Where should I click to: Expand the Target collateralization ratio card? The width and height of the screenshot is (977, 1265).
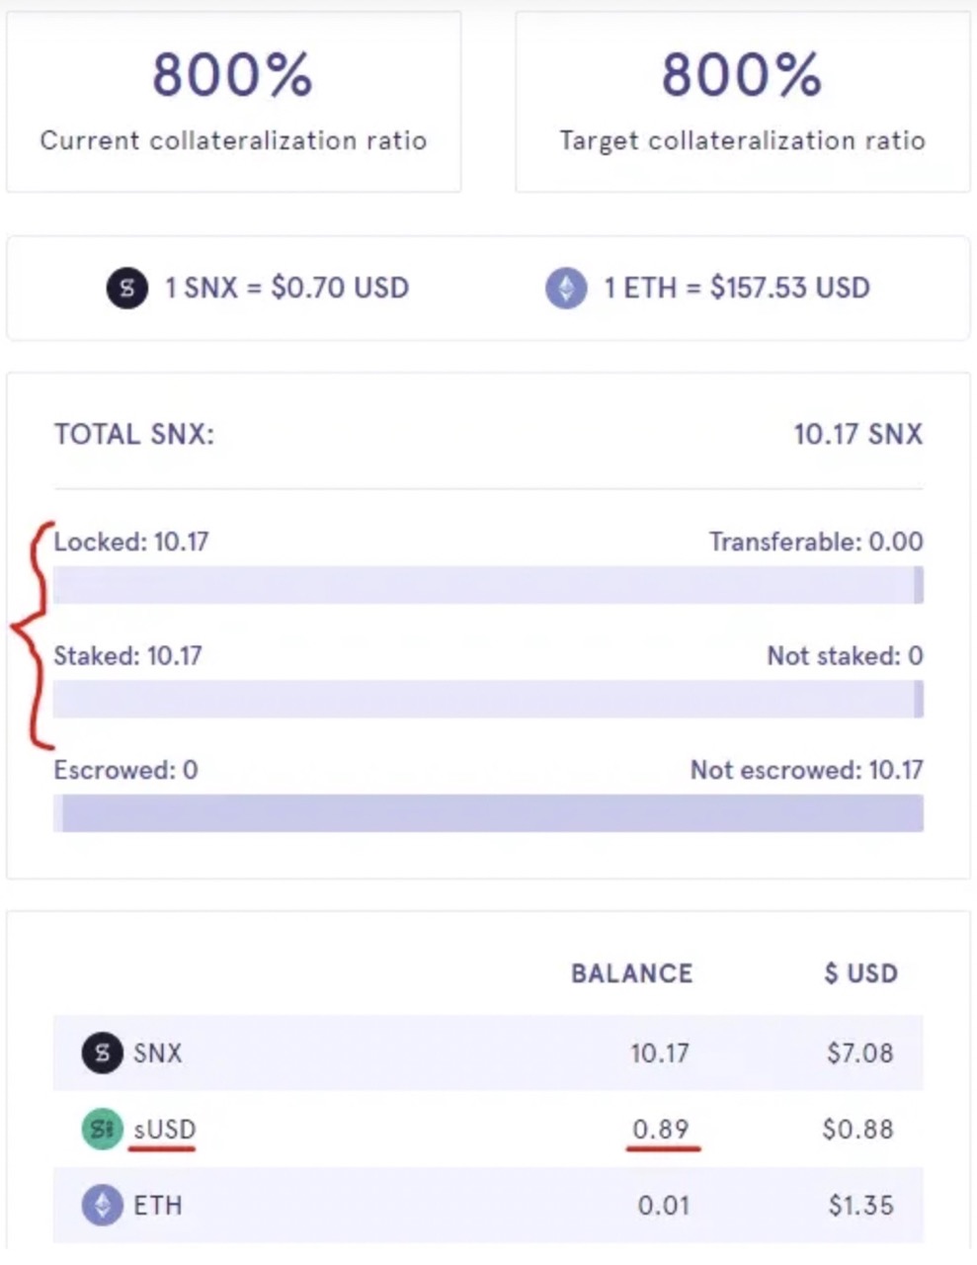[743, 99]
